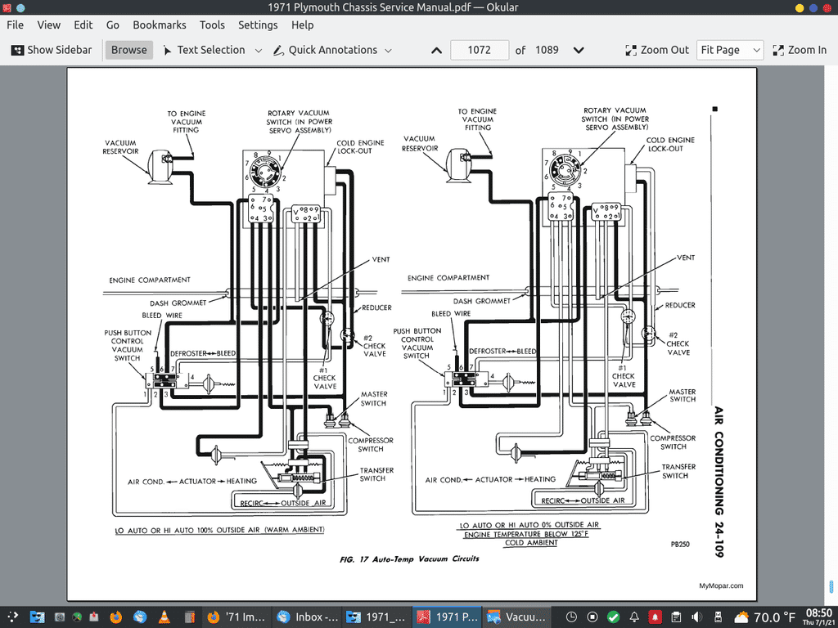Open the Settings menu
Screen dimensions: 838x628
(x=258, y=25)
